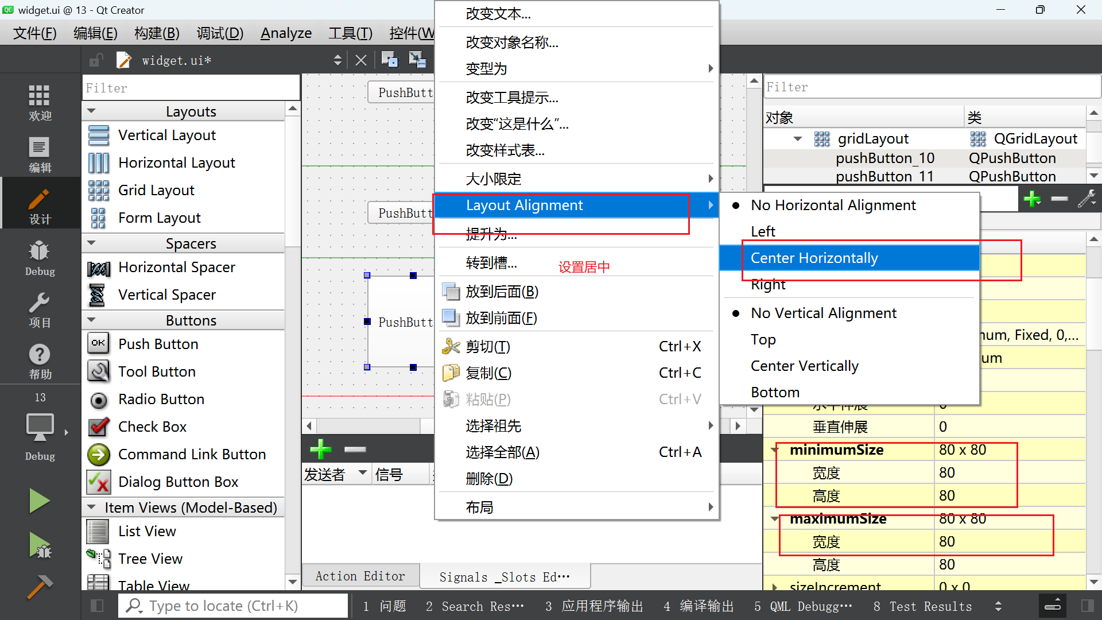This screenshot has width=1102, height=620.
Task: Open the Welcome (欢迎) mode
Action: pos(40,102)
